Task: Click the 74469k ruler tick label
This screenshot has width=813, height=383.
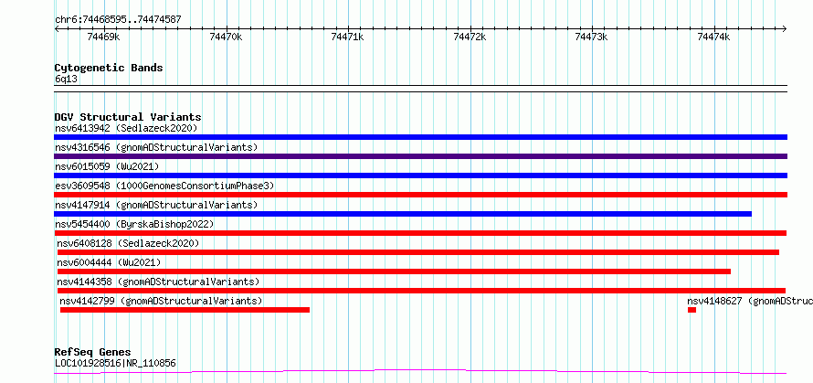Action: (x=104, y=37)
